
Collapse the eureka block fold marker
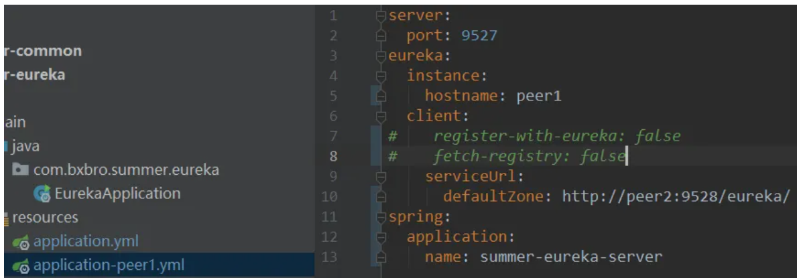point(381,56)
